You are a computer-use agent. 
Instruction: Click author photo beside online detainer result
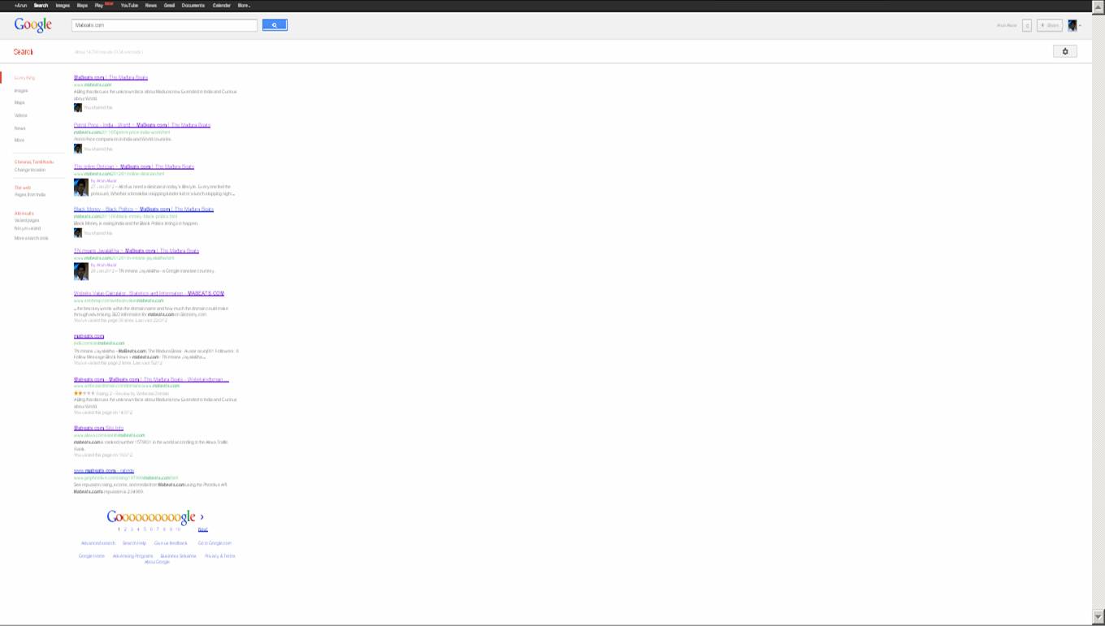[x=81, y=188]
